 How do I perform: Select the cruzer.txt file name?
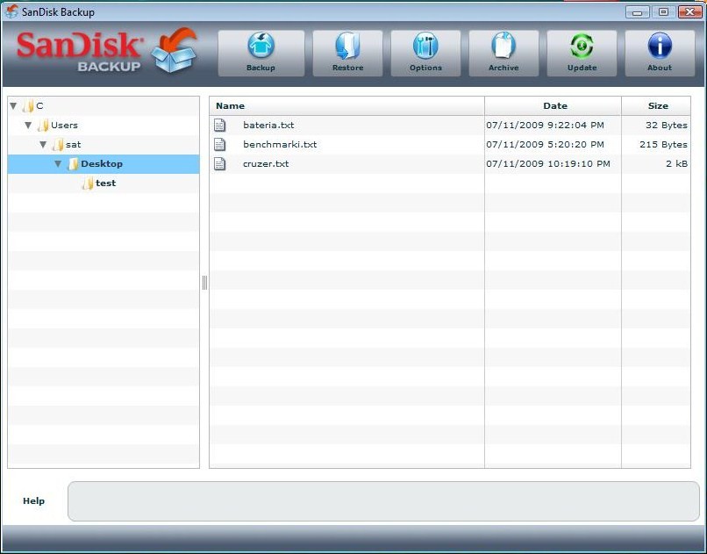(266, 164)
